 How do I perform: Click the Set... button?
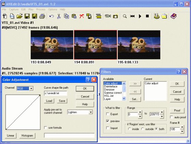[x=135, y=99]
